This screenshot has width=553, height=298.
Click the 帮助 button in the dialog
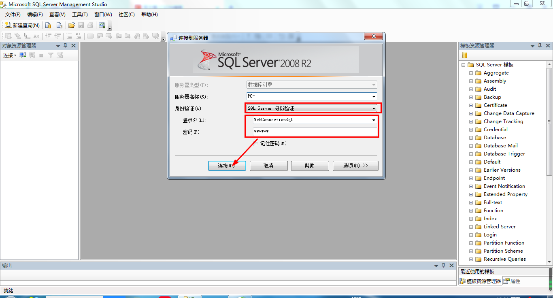310,166
